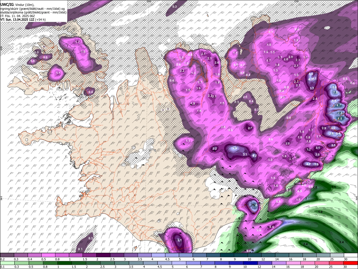Click the "0.2" label in the upper legend row
358x269 pixels.
[x=3, y=259]
